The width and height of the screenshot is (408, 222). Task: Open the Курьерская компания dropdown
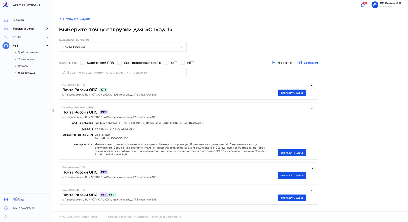pos(123,47)
